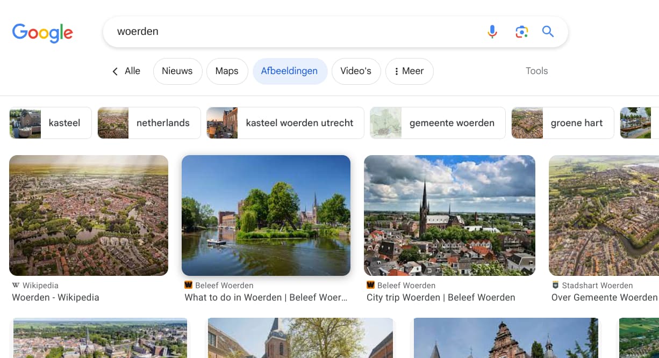659x358 pixels.
Task: Start voice search with microphone icon
Action: (x=492, y=32)
